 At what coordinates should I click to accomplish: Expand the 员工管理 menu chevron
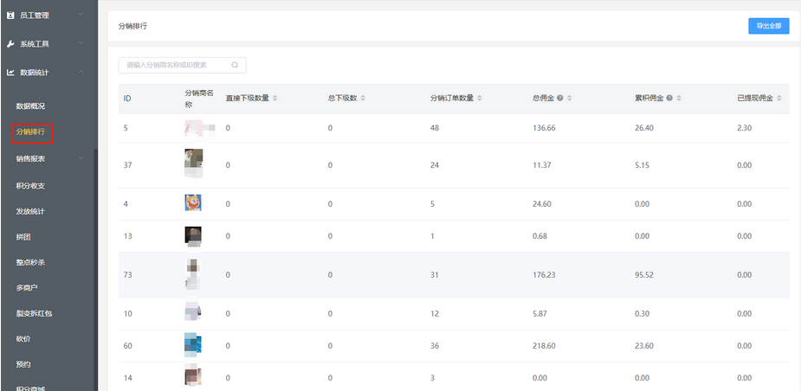pyautogui.click(x=81, y=15)
